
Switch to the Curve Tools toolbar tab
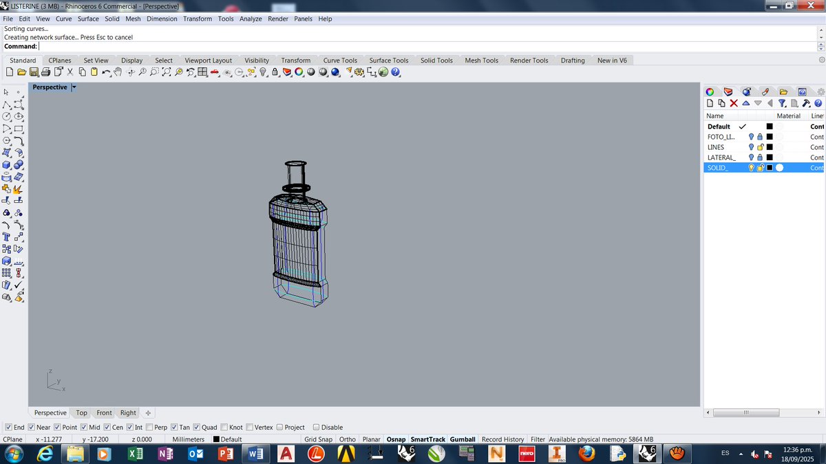340,60
